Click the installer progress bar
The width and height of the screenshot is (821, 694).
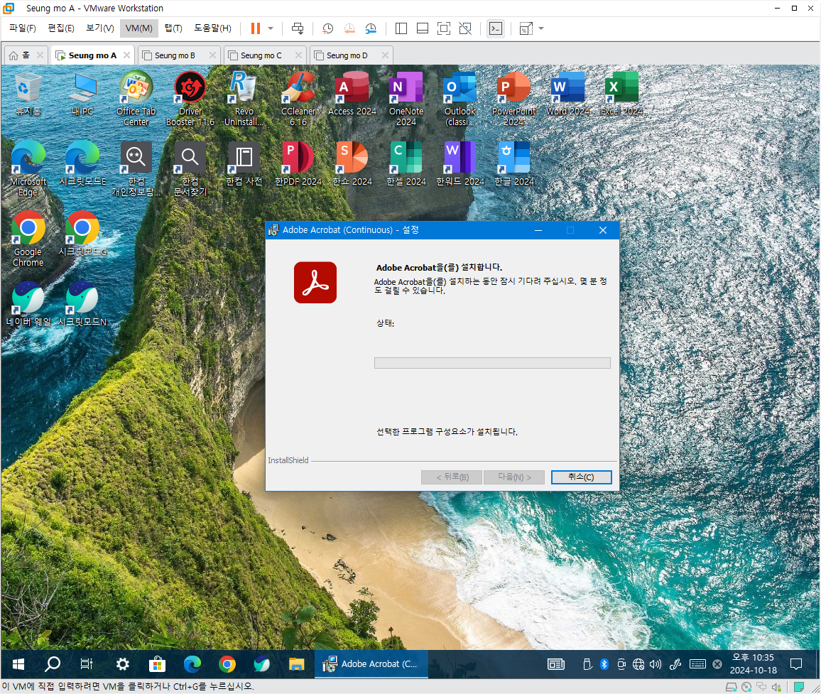point(492,363)
